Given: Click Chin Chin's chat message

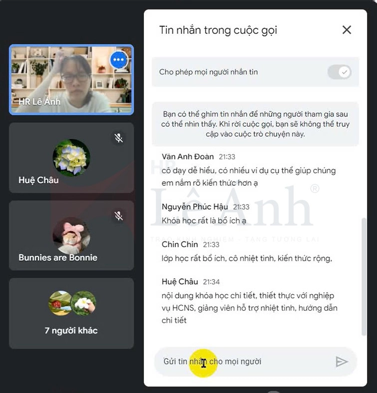Looking at the screenshot, I should pos(247,258).
